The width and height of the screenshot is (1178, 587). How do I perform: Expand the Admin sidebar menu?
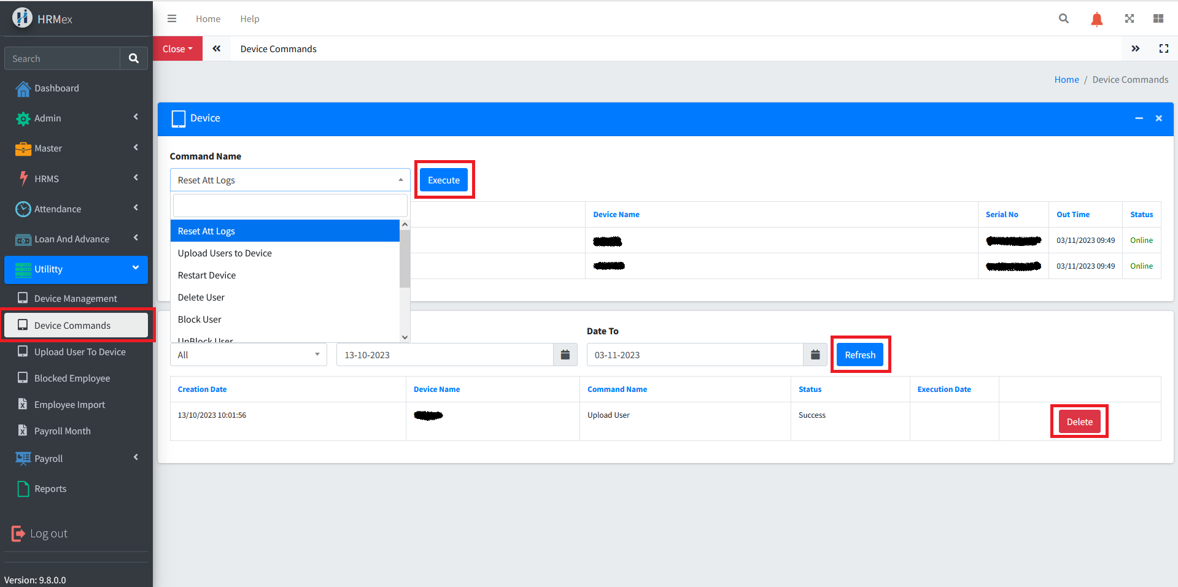[x=76, y=118]
